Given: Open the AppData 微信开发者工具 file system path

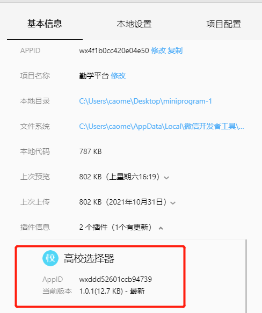Looking at the screenshot, I should click(162, 126).
